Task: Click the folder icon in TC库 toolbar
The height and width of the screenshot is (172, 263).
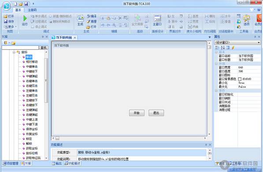Action: tap(13, 43)
